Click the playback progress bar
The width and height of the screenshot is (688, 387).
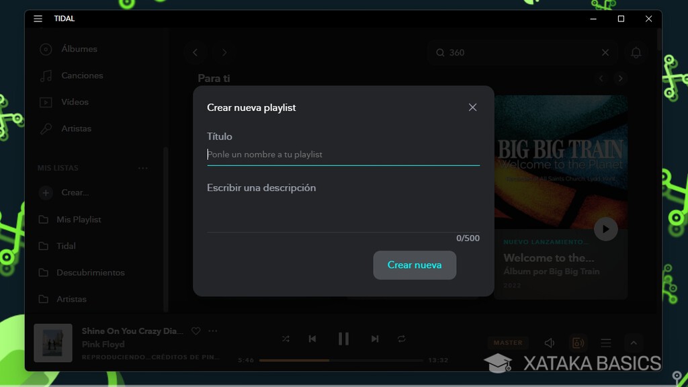(341, 360)
